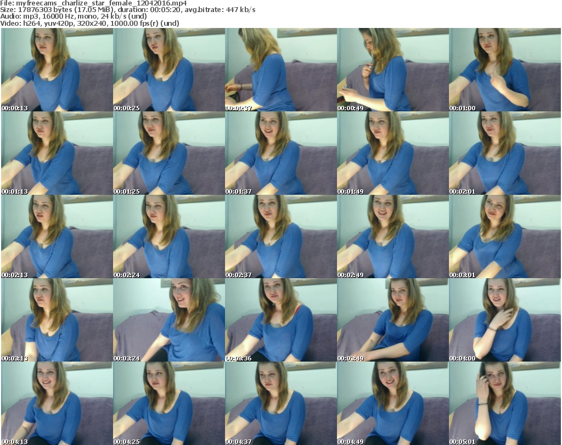562x445 pixels.
Task: View the frame at 00:02:13
Action: 57,236
